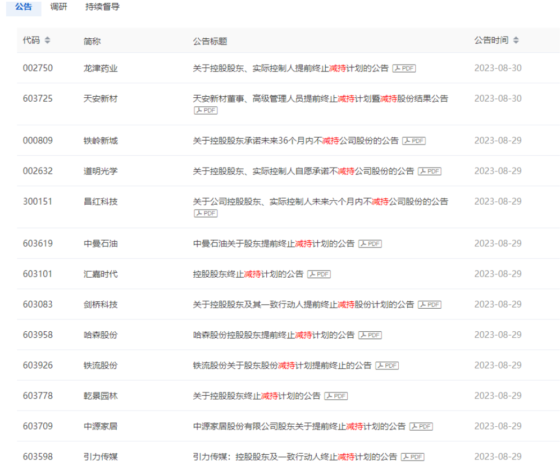Click stock code 603083
The width and height of the screenshot is (560, 474).
pyautogui.click(x=38, y=304)
